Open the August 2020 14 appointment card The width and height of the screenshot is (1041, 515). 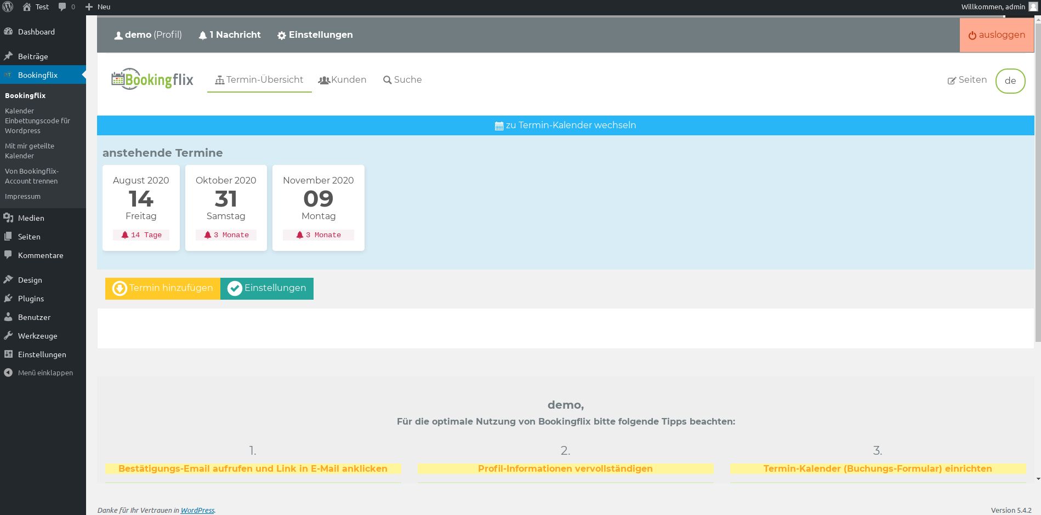tap(141, 208)
